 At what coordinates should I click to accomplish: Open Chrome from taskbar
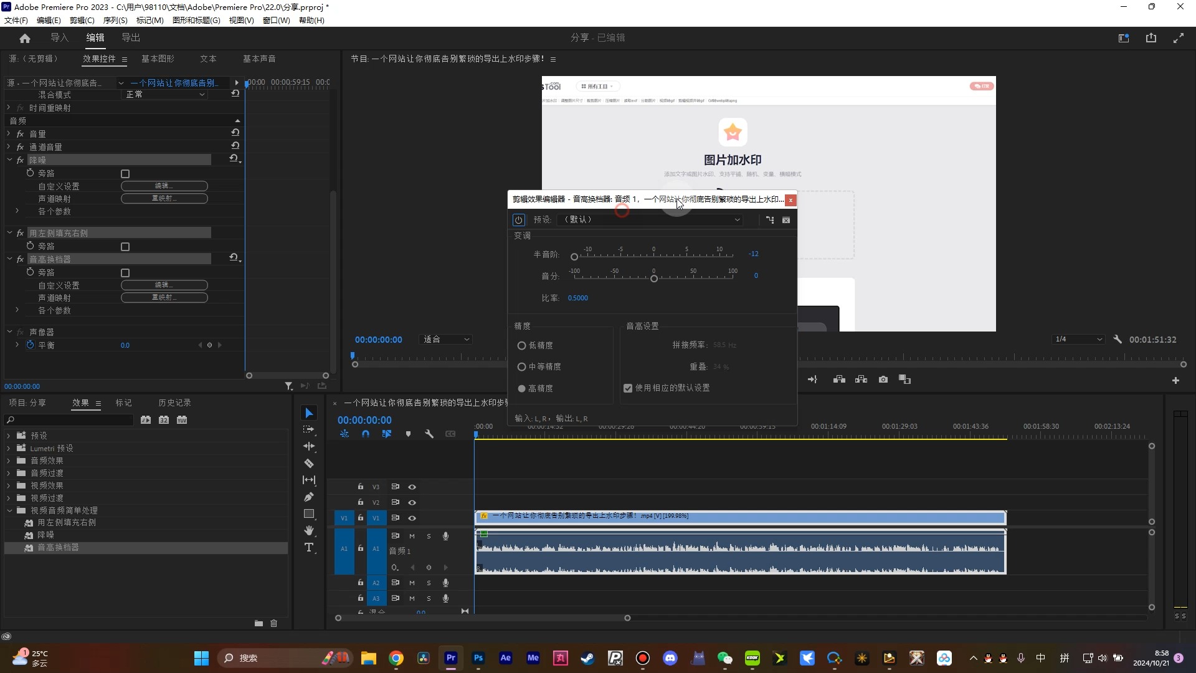(396, 658)
